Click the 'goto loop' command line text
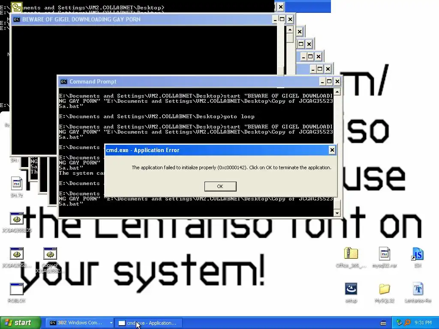 (239, 117)
